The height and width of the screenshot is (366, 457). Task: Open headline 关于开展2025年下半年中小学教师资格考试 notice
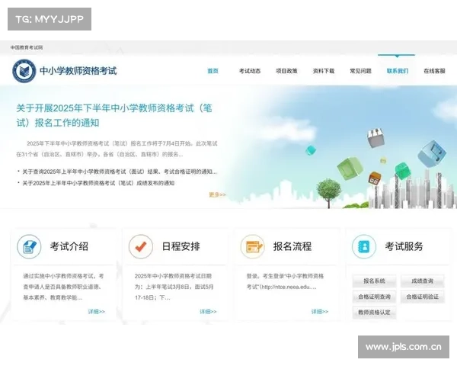[114, 115]
